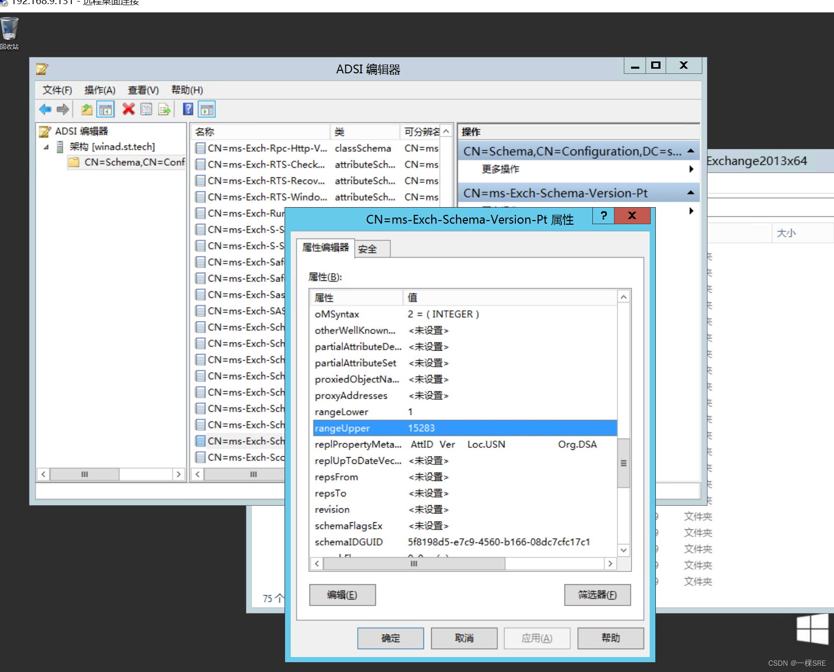Open the 操作(A) menu
834x672 pixels.
(100, 90)
